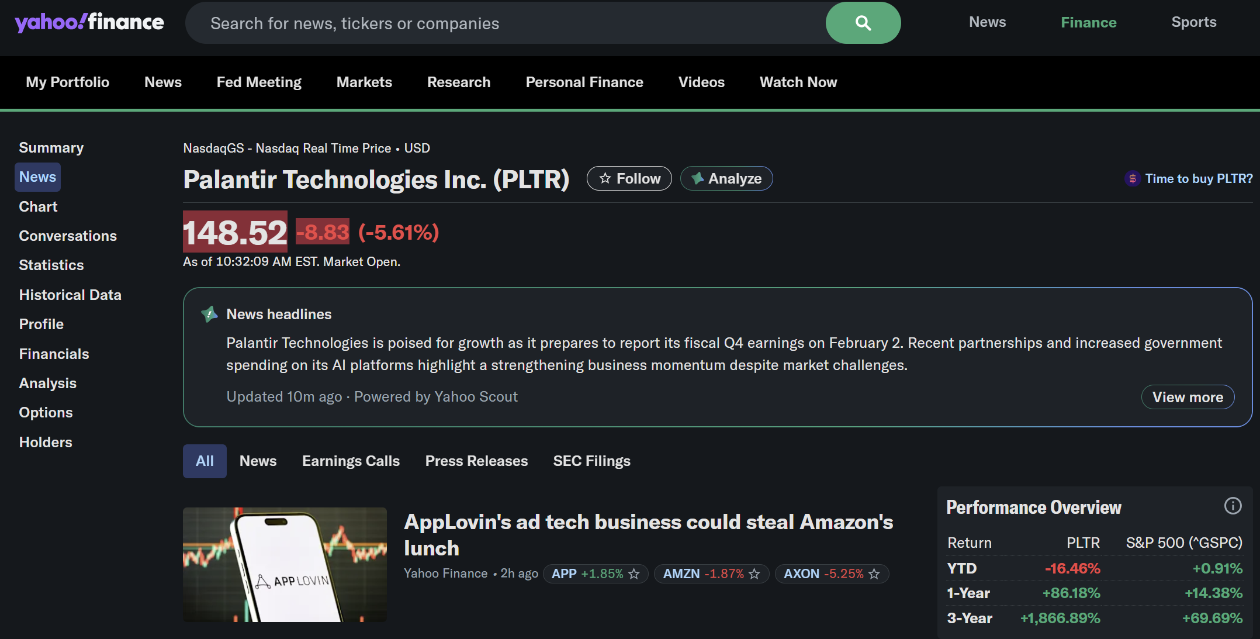This screenshot has width=1260, height=639.
Task: Click the Yahoo Finance logo
Action: tap(89, 22)
